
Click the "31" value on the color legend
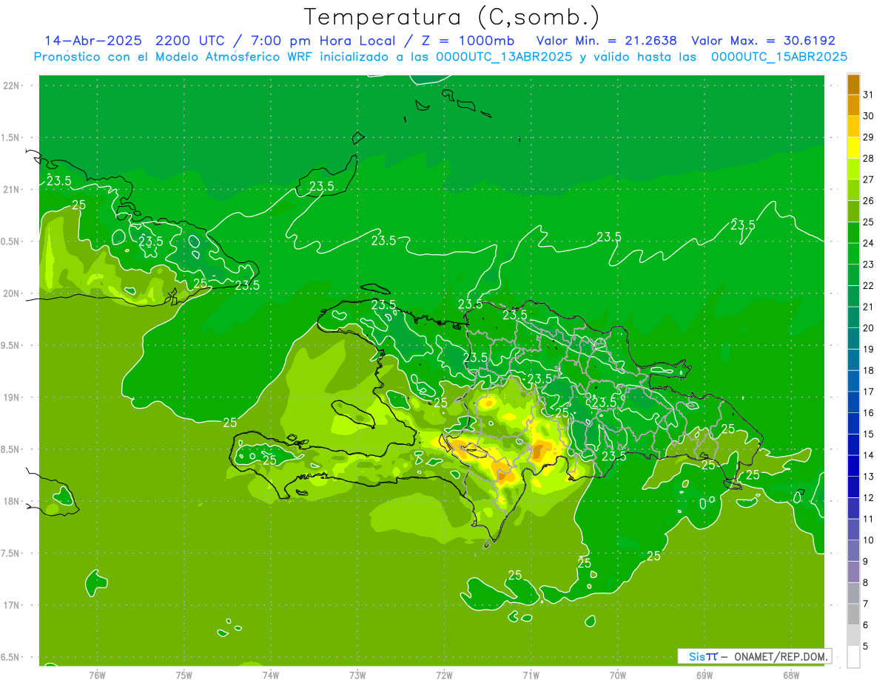868,95
